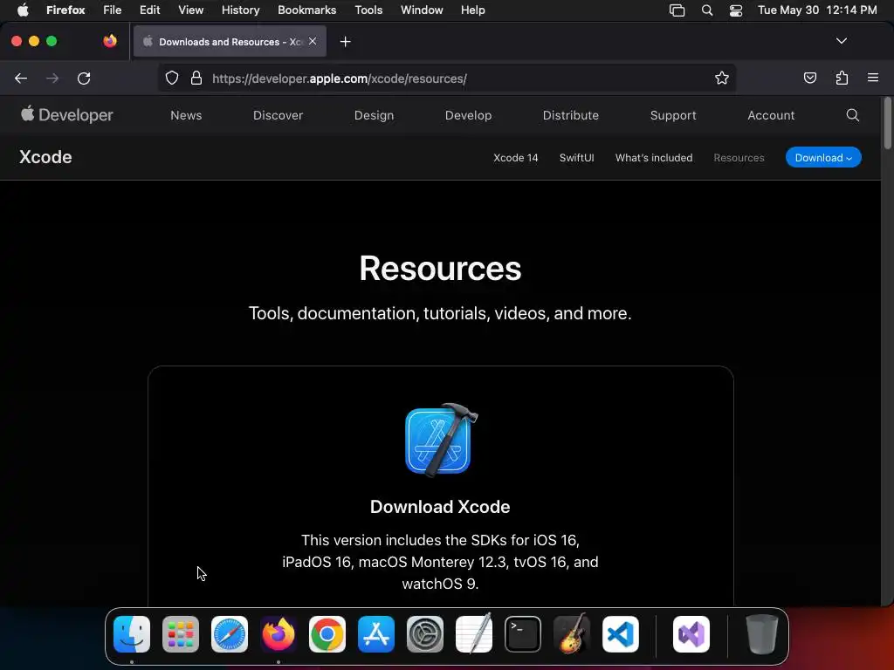This screenshot has width=894, height=670.
Task: Open the Xcode 14 subnav link
Action: (515, 158)
